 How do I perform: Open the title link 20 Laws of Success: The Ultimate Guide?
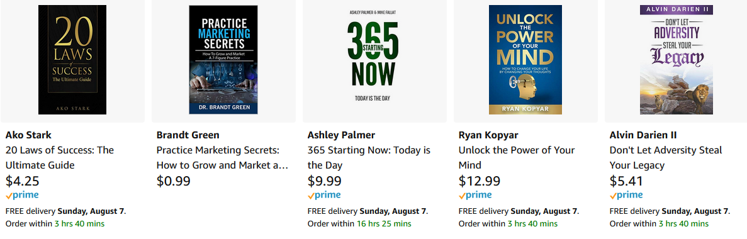(x=60, y=158)
